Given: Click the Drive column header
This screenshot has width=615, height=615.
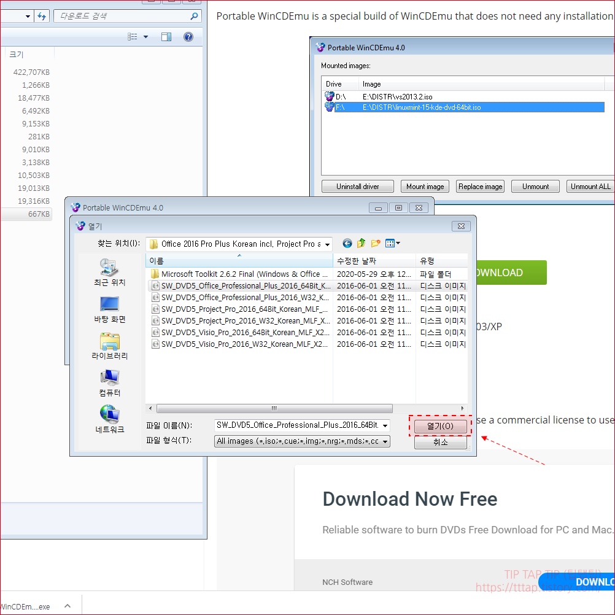Looking at the screenshot, I should click(340, 84).
